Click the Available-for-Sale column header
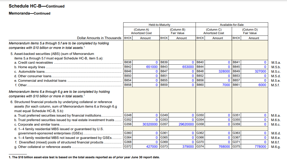 click(232, 25)
